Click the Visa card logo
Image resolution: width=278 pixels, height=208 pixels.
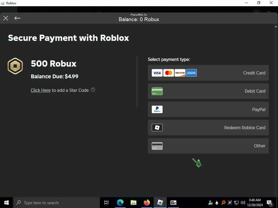(157, 73)
